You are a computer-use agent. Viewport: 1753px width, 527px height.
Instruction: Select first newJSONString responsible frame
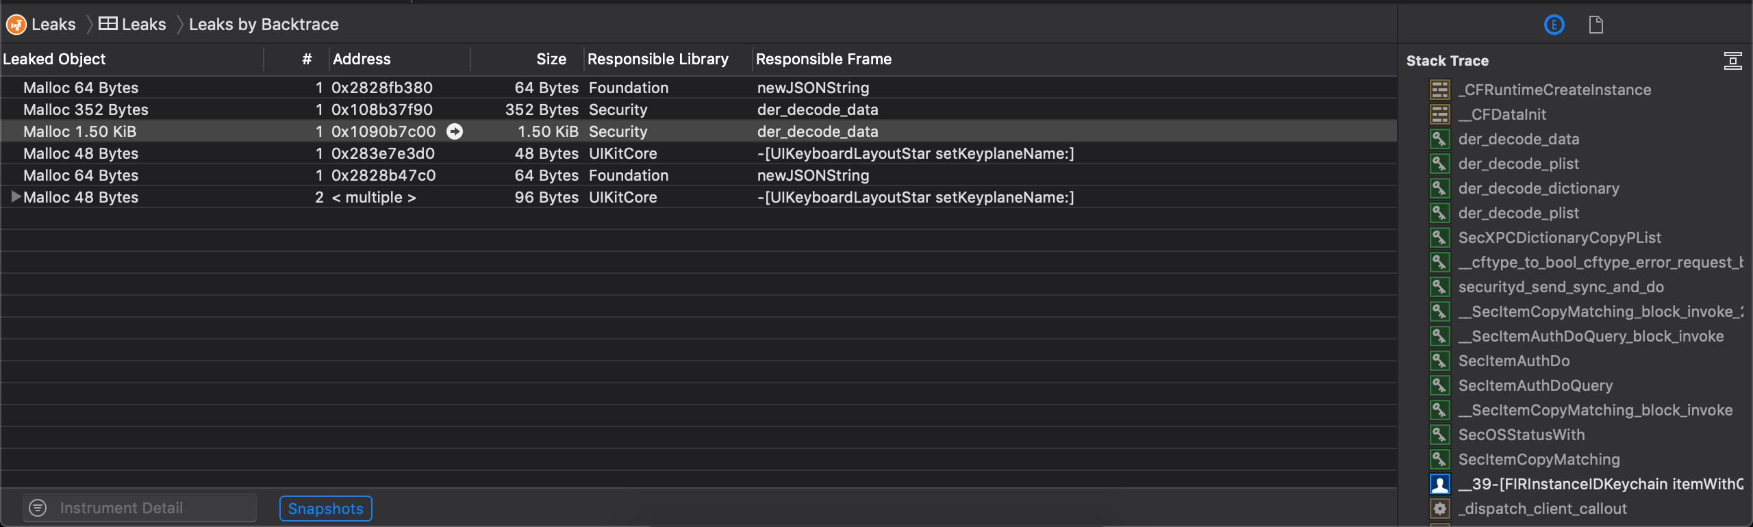point(814,88)
